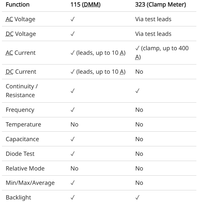
Task: Click the Frequency checkmark for 115
Action: [73, 110]
